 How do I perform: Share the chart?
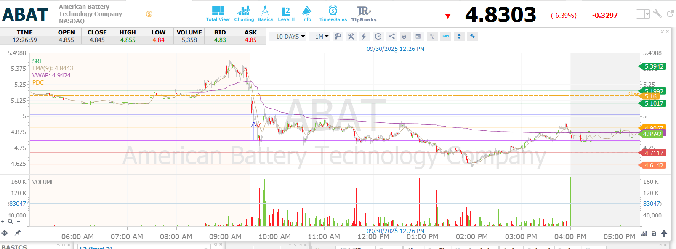(391, 37)
